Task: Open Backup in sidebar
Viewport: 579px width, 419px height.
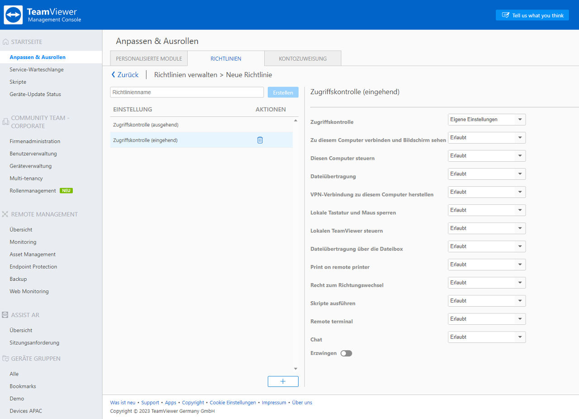Action: click(18, 279)
